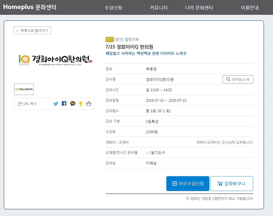The image size is (273, 219).
Task: Click the store value 목동점
Action: tap(151, 69)
